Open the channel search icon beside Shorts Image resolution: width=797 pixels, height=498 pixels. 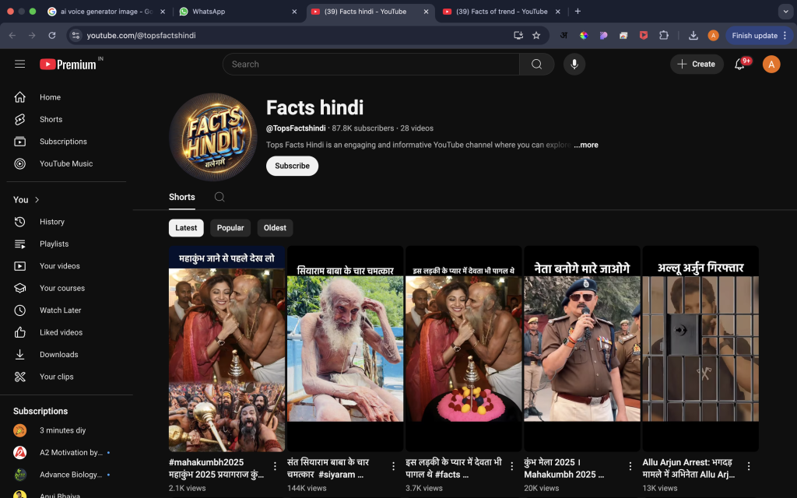click(x=219, y=197)
